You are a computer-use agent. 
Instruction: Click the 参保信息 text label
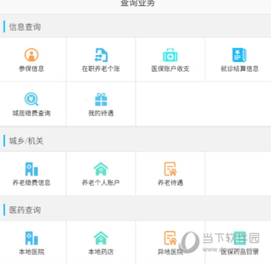point(32,69)
